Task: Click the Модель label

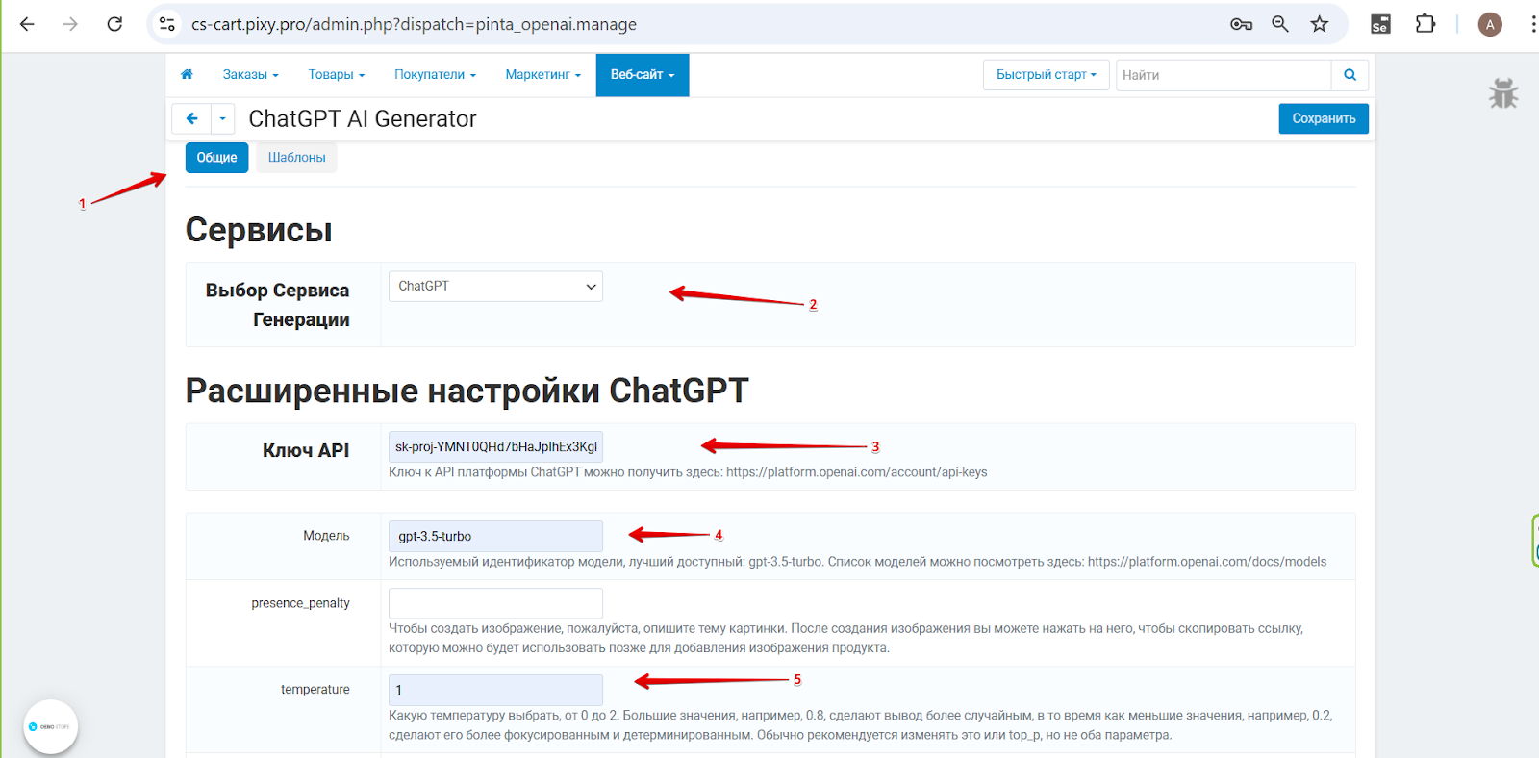Action: tap(326, 536)
